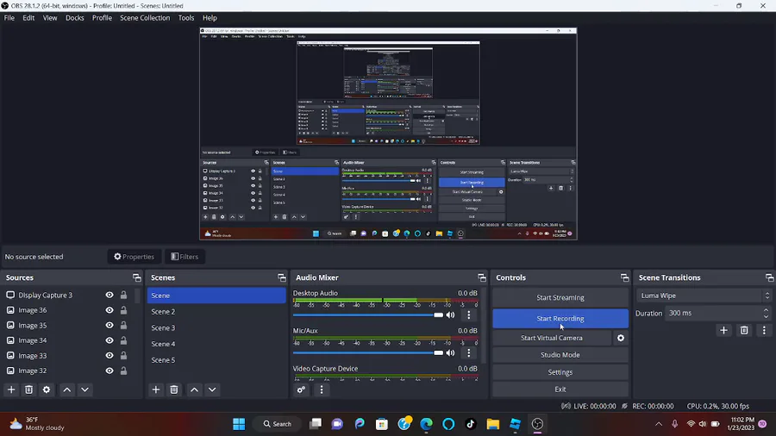The image size is (776, 436).
Task: Open source properties gear in Sources toolbar
Action: [x=47, y=389]
